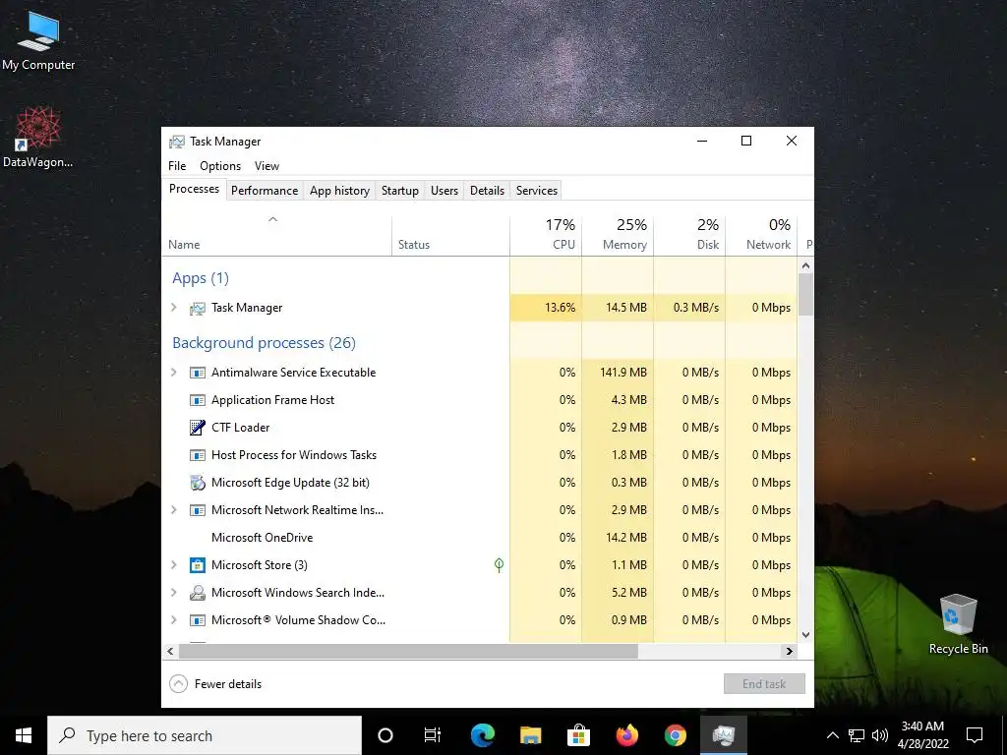1007x755 pixels.
Task: Click the Task Manager app row icon
Action: [197, 308]
